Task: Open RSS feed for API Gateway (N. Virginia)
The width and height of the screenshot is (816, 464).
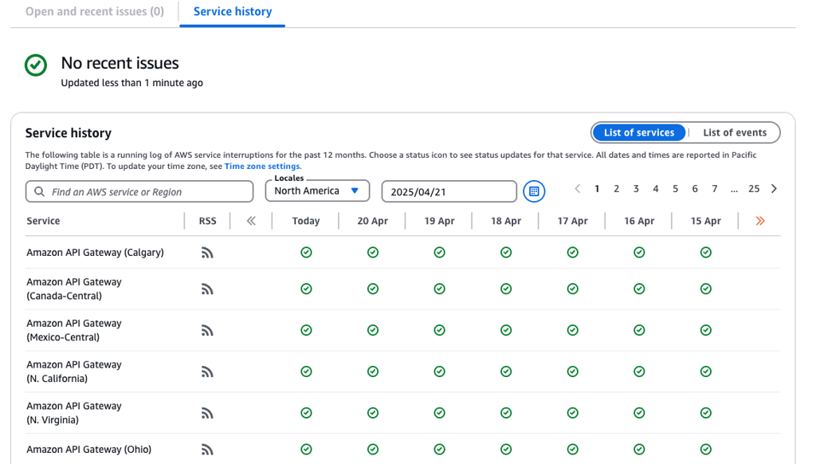Action: [207, 414]
